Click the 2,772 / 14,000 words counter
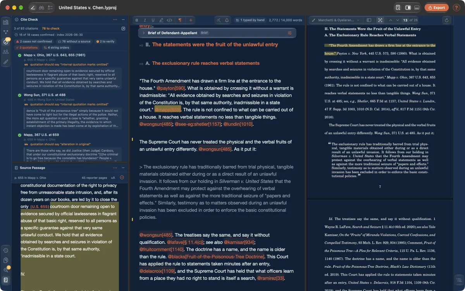The image size is (465, 291). pos(285,20)
